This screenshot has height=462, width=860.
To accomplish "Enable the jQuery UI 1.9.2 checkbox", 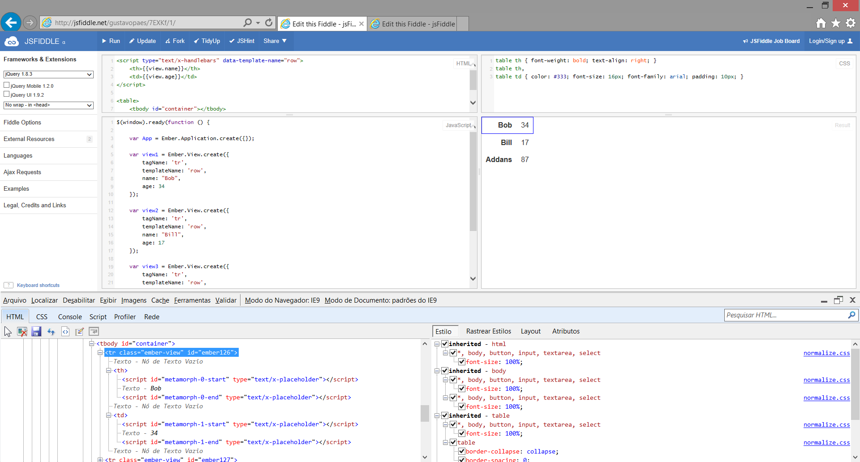I will (x=7, y=94).
